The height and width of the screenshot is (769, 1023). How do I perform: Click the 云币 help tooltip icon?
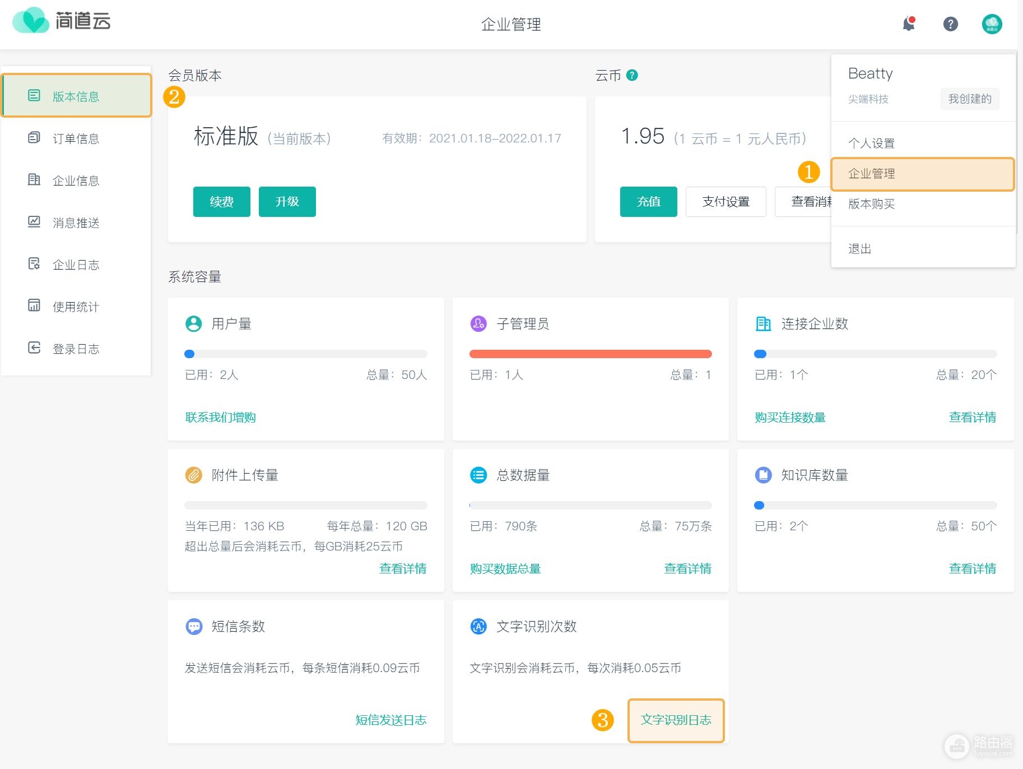coord(632,75)
